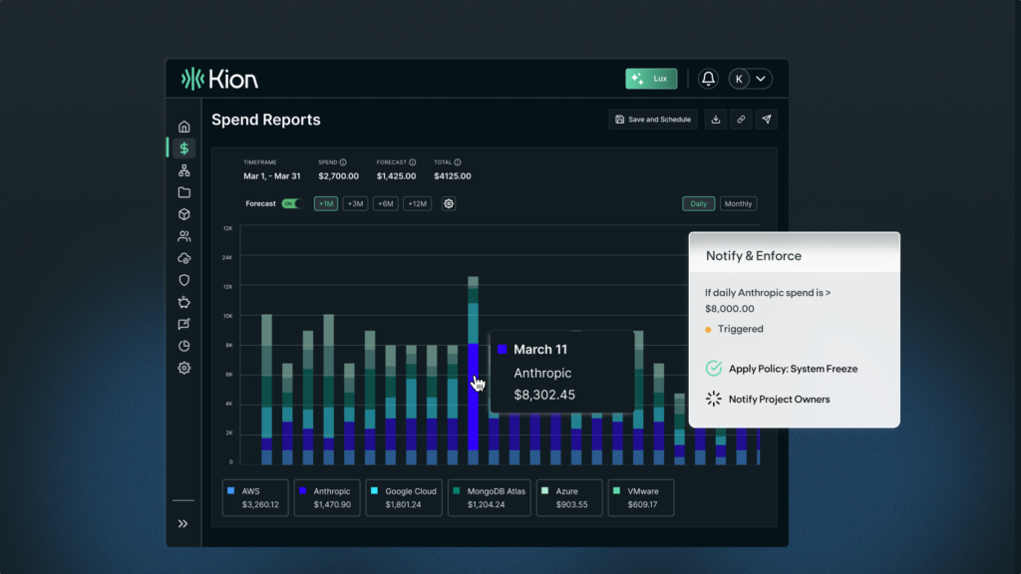Click the notifications bell icon

708,79
